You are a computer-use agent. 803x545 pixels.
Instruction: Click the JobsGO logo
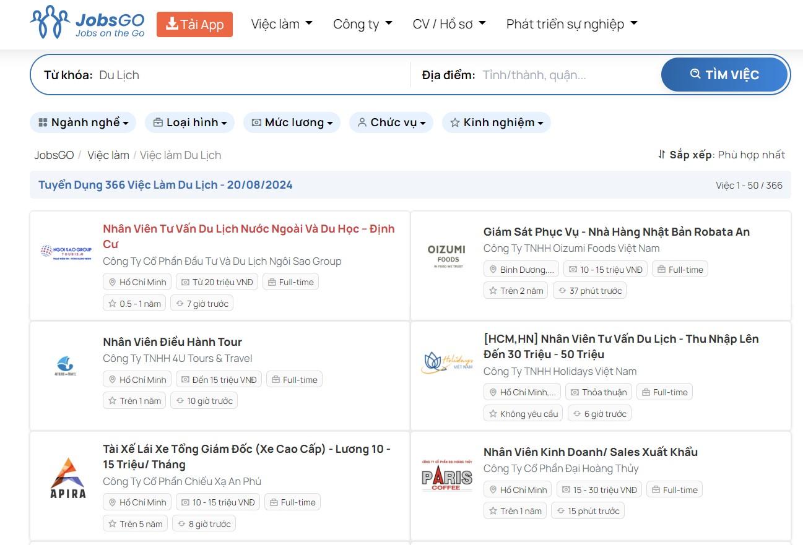click(x=87, y=22)
